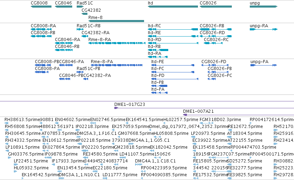This screenshot has height=180, width=294.
Task: Select the CG42382-PA protein label
Action: point(97,76)
